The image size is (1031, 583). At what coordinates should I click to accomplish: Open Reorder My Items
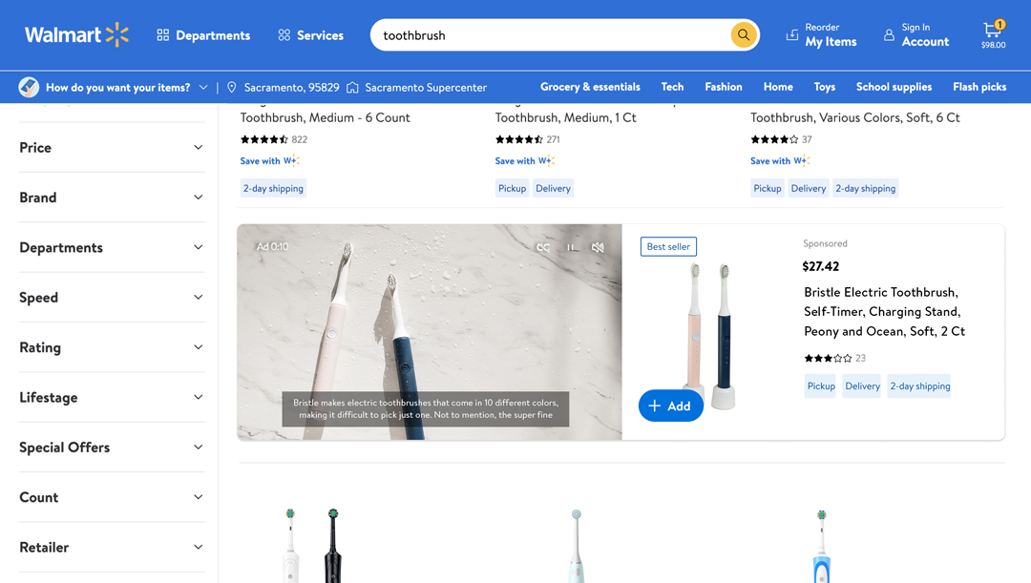click(x=821, y=35)
